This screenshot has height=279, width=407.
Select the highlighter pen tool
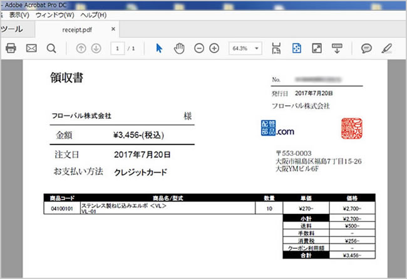pos(387,48)
